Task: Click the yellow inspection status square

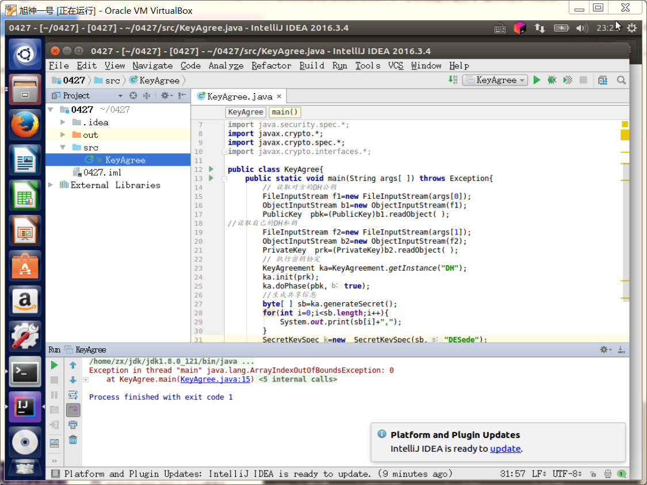Action: coord(625,124)
